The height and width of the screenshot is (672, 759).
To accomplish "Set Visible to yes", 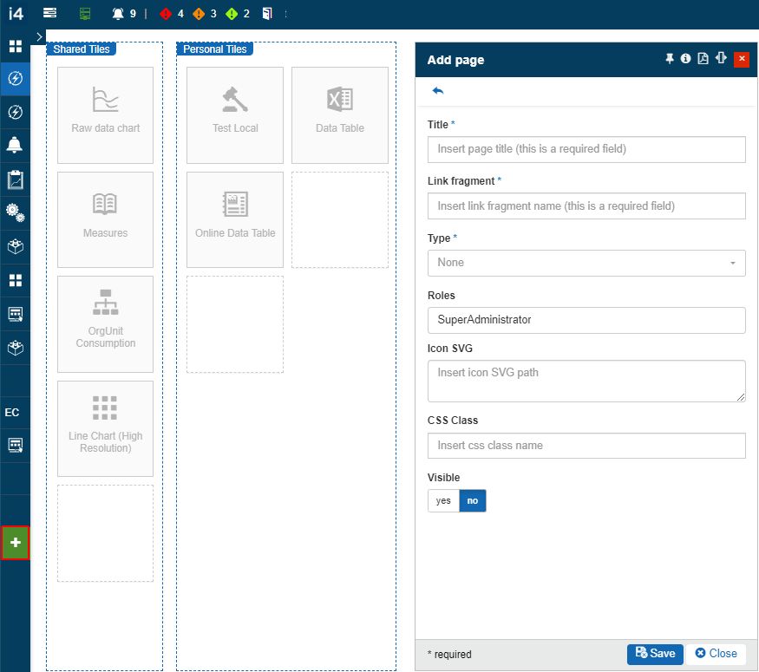I will coord(443,501).
